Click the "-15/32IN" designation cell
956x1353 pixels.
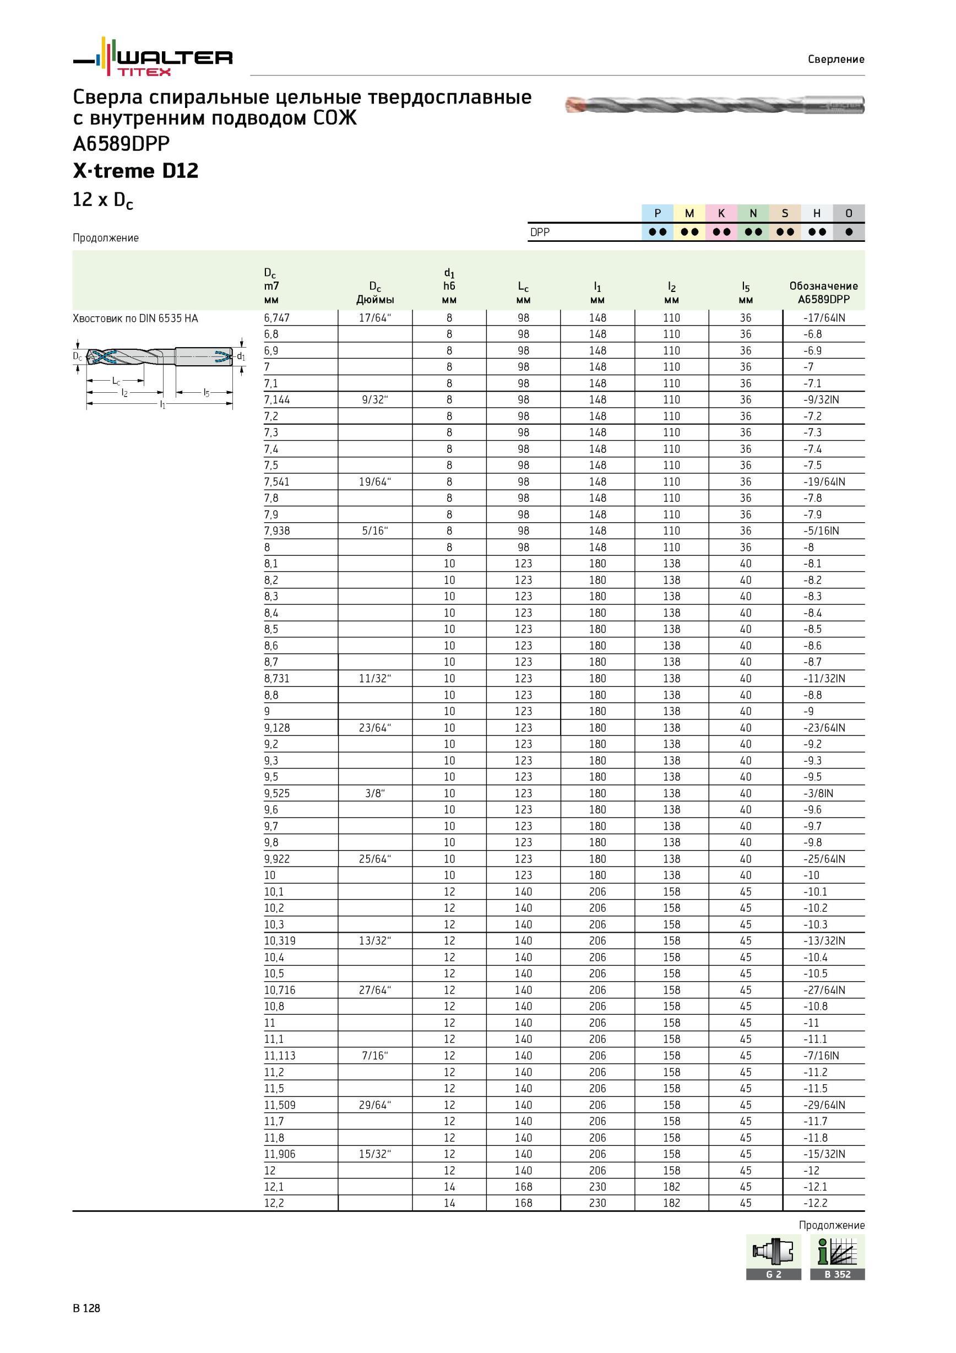pyautogui.click(x=824, y=1155)
